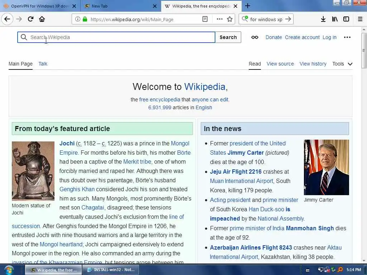Follow the Genghis Khan link
The image size is (367, 275).
(77, 189)
